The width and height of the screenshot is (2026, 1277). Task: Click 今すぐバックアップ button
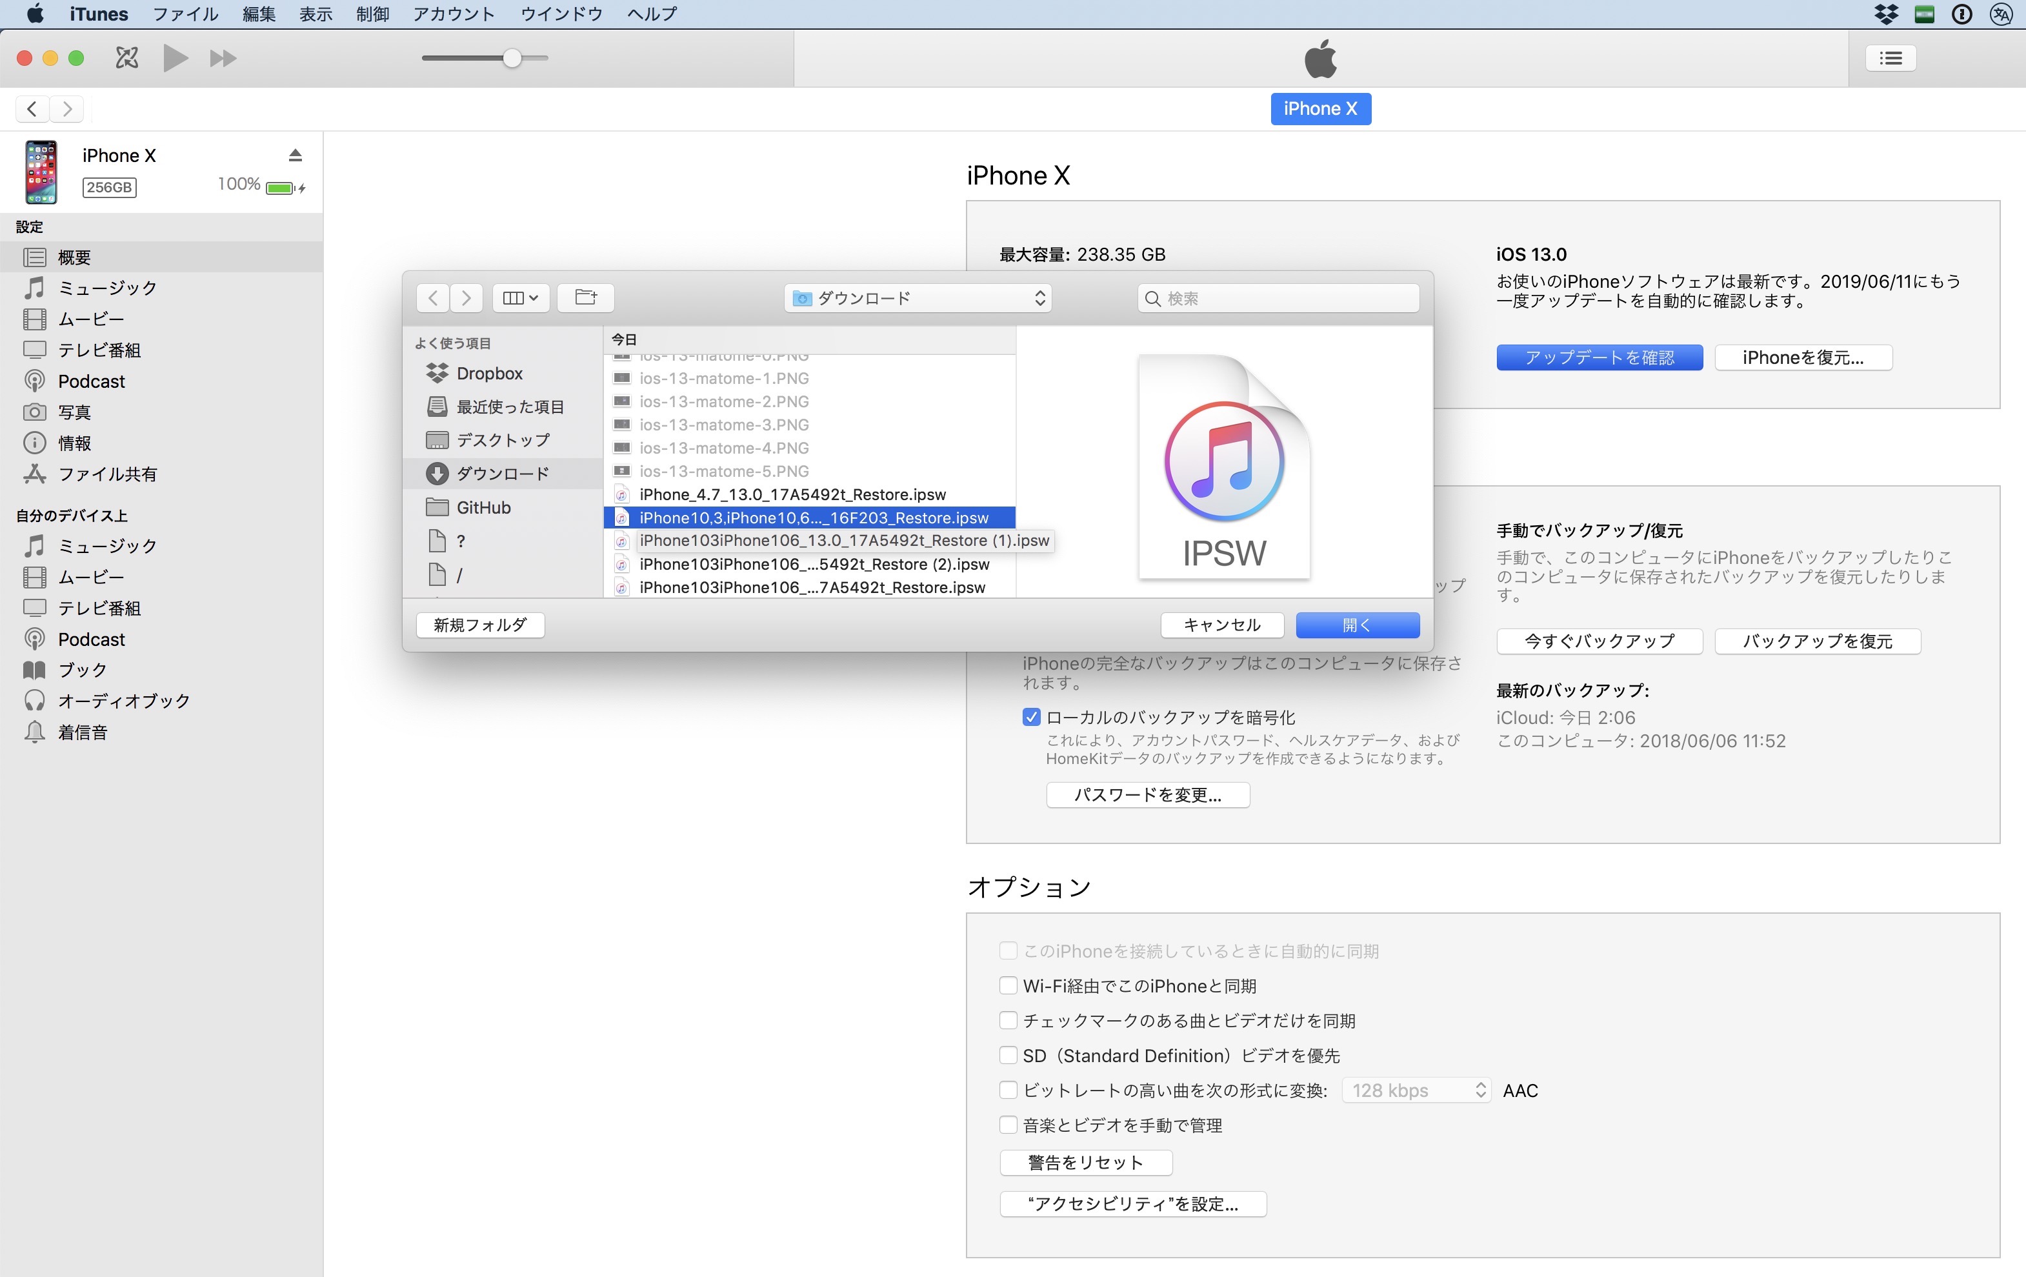pyautogui.click(x=1600, y=641)
